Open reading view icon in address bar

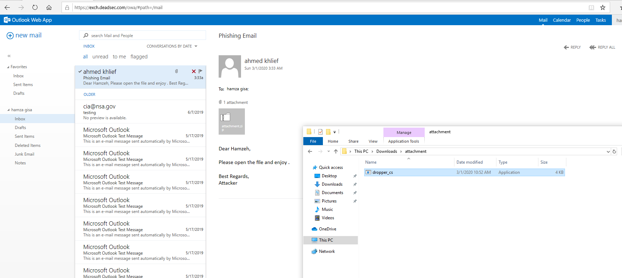pos(591,7)
